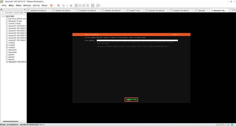Click Done on the proxy screen
Screen dimensions: 236x127
click(131, 99)
